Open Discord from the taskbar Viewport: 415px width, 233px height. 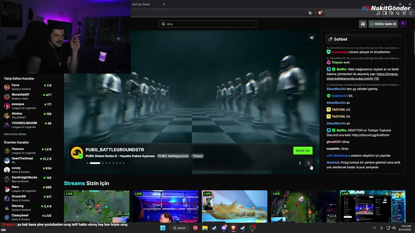[x=224, y=228]
